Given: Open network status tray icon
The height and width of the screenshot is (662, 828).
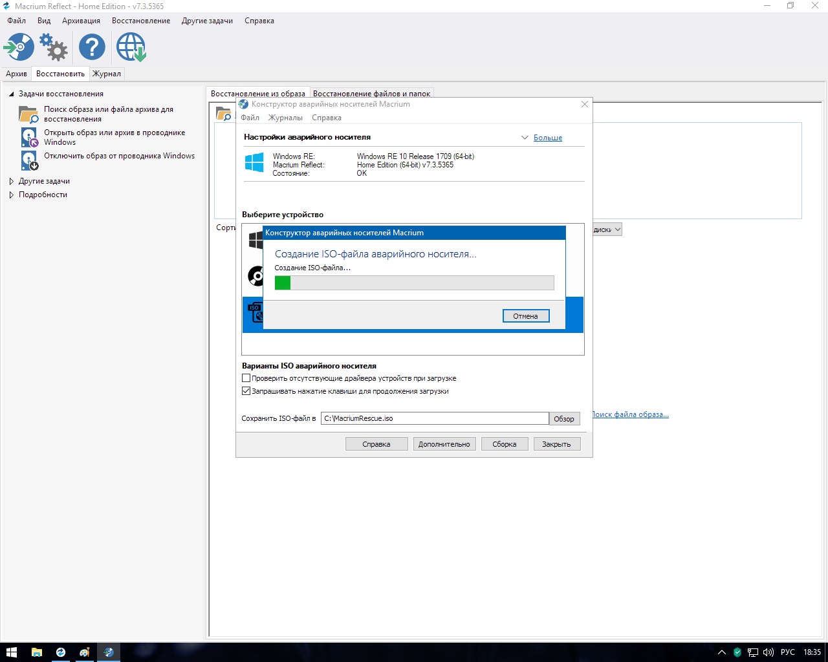Looking at the screenshot, I should click(x=753, y=652).
